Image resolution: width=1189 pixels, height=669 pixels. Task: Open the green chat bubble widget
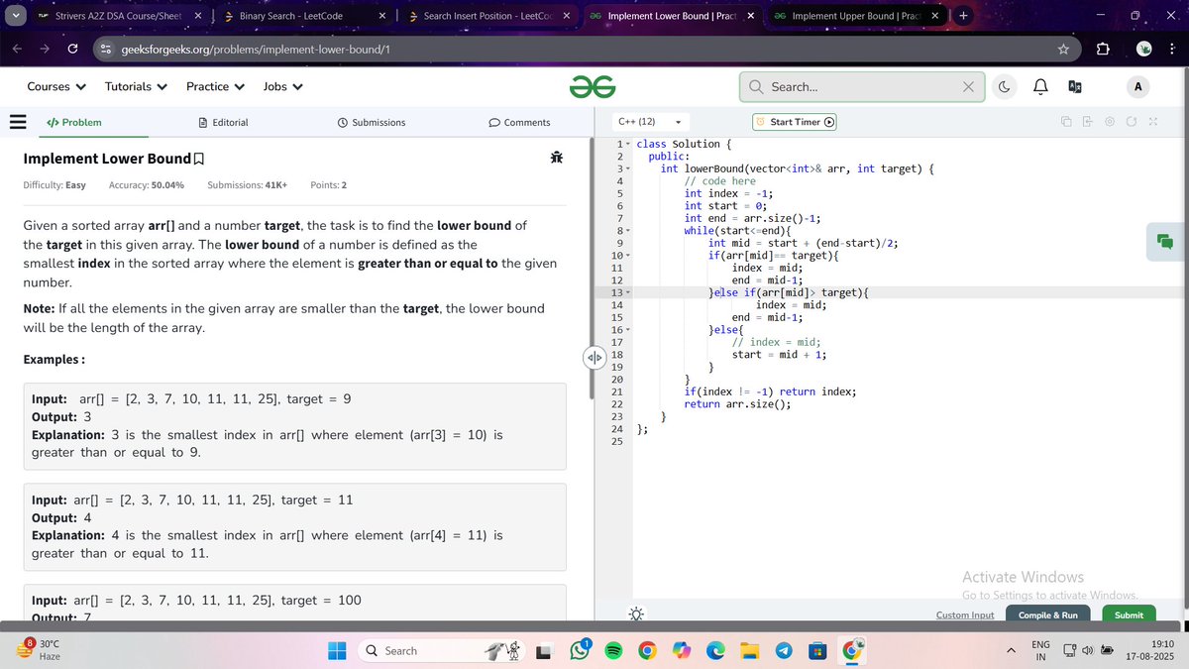[x=1164, y=241]
